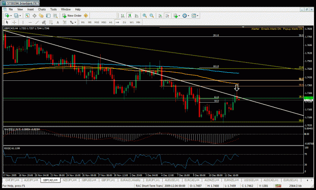This screenshot has height=190, width=316.
Task: Expand the Arrows tool dropdown
Action: (75, 22)
